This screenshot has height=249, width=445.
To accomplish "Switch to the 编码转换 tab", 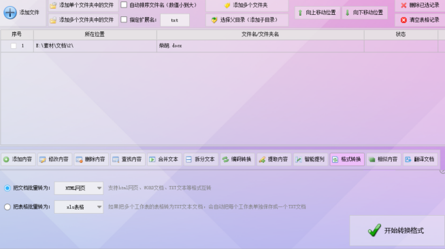I will pyautogui.click(x=237, y=159).
